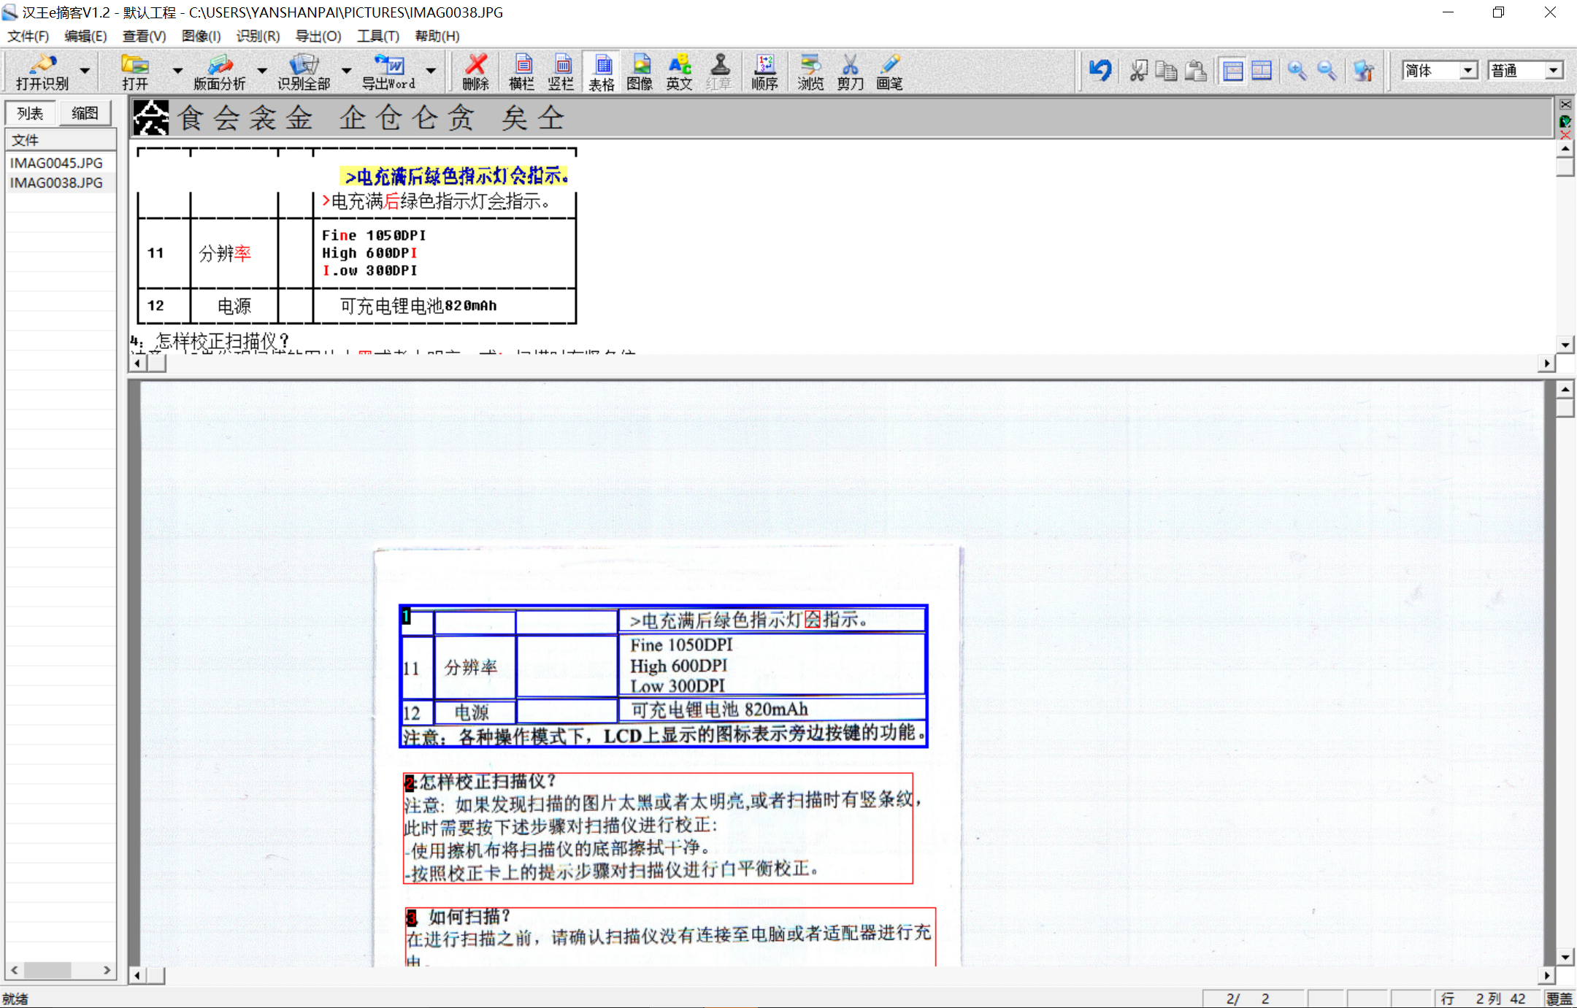Open the 顺序 order tool
Viewport: 1577px width, 1008px height.
[764, 71]
